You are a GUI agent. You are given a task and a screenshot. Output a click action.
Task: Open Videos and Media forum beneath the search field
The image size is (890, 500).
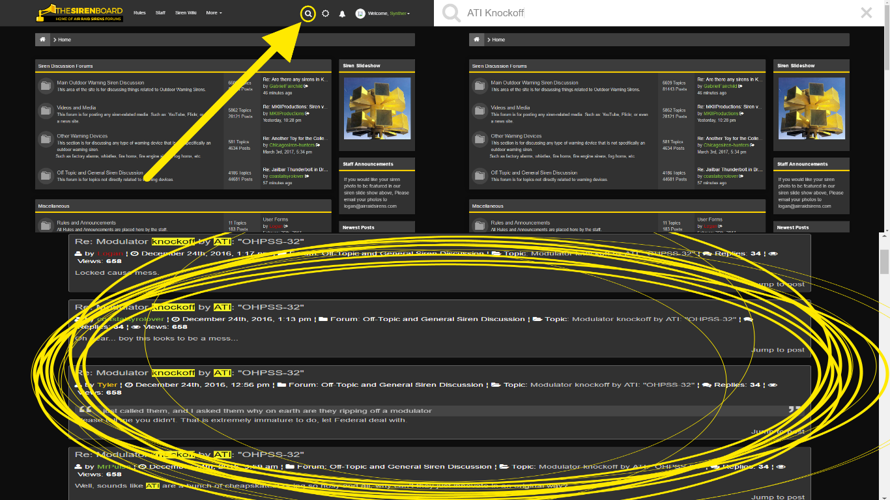coord(510,107)
